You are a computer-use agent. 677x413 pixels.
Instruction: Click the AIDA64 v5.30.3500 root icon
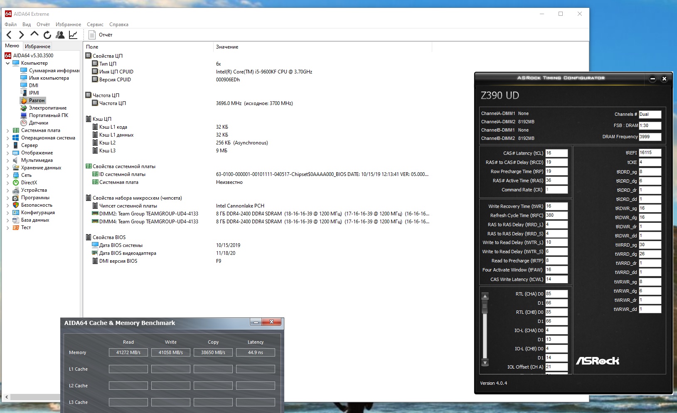tap(8, 56)
